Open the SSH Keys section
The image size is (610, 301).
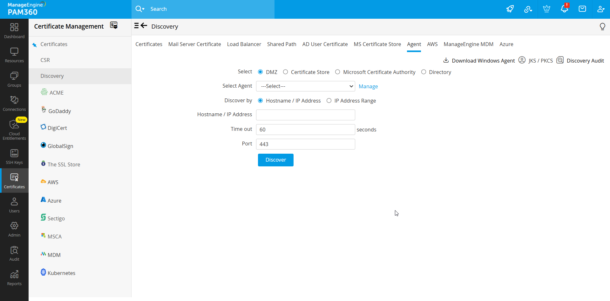point(14,157)
